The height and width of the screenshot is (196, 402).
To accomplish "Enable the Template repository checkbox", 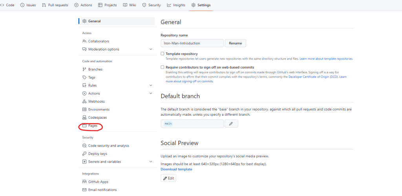I will [x=162, y=54].
